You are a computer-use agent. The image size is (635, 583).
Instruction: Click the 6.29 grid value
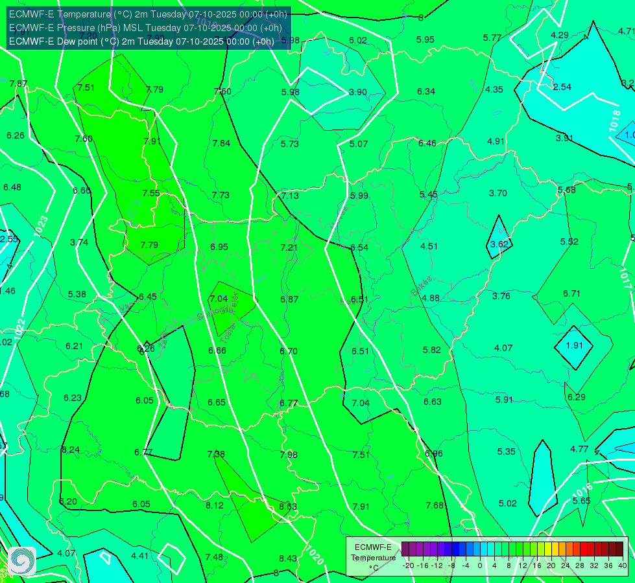[576, 397]
